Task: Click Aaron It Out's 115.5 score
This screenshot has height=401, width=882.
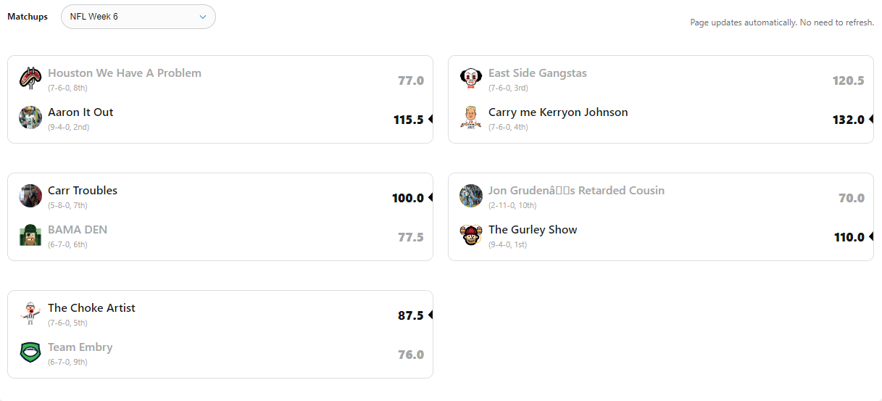Action: click(408, 120)
